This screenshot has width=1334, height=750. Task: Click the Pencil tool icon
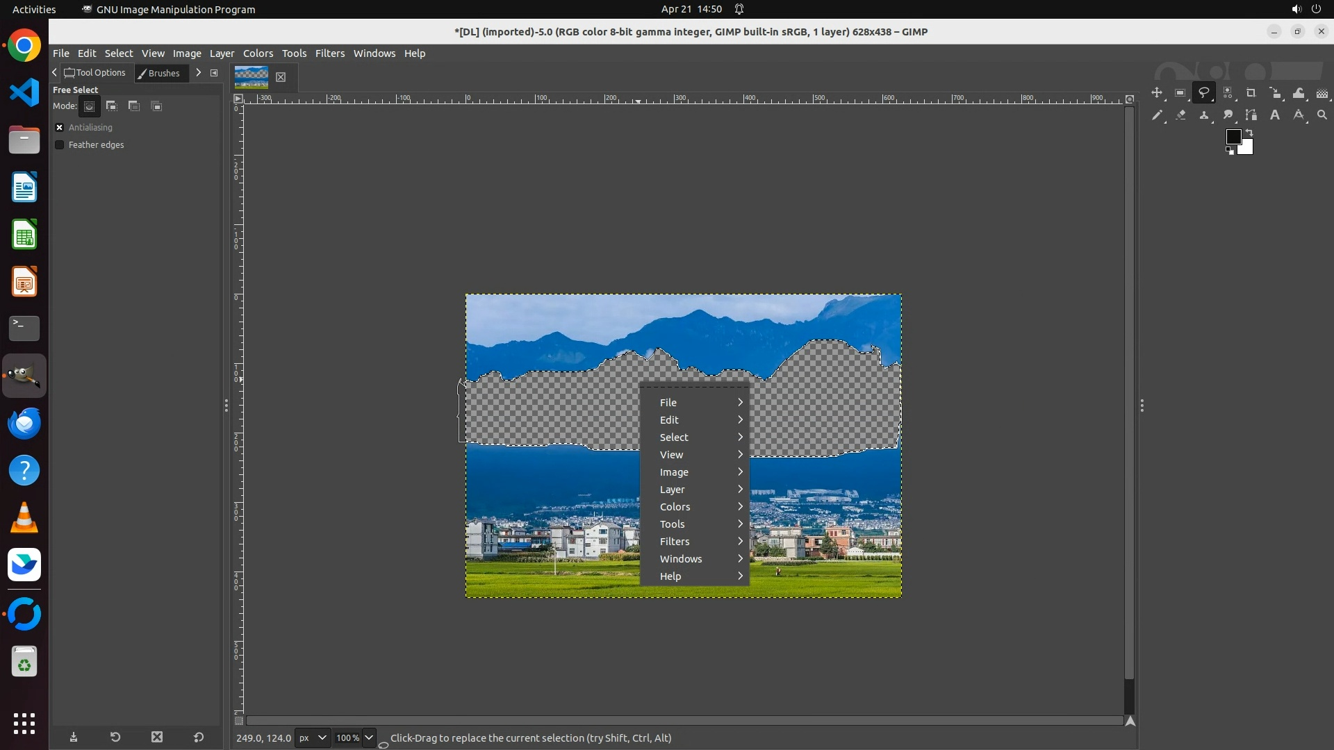tap(1157, 115)
